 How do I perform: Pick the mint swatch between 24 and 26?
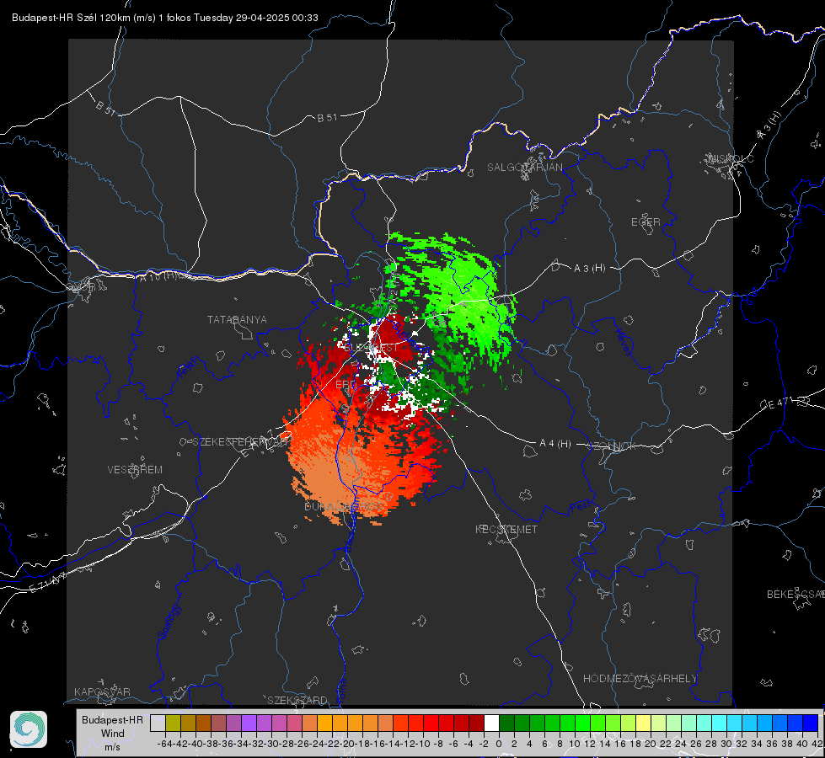[688, 723]
